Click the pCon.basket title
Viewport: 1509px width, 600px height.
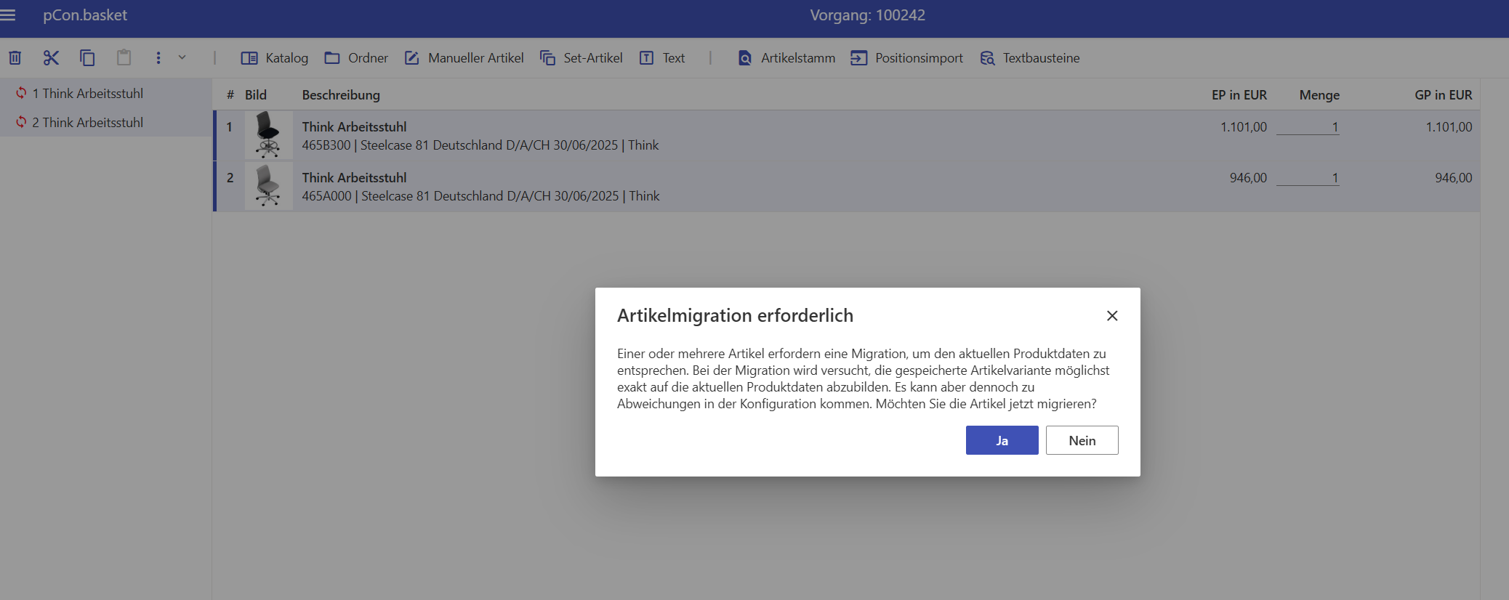[x=85, y=15]
